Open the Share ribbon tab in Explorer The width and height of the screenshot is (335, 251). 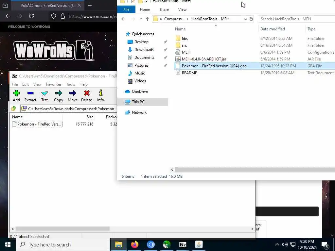(x=164, y=9)
